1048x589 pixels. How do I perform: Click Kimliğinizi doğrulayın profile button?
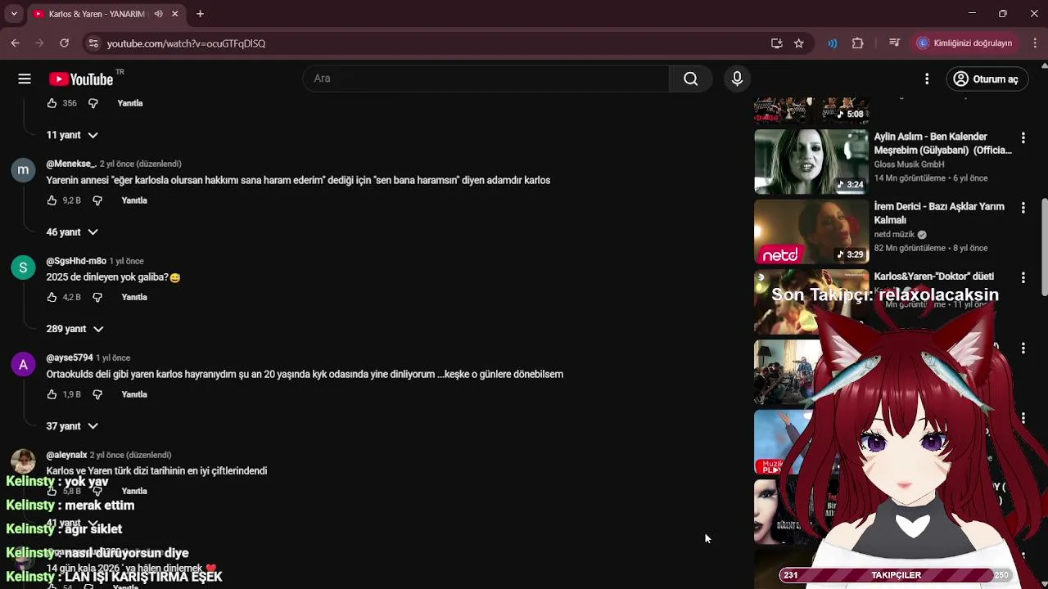tap(965, 43)
